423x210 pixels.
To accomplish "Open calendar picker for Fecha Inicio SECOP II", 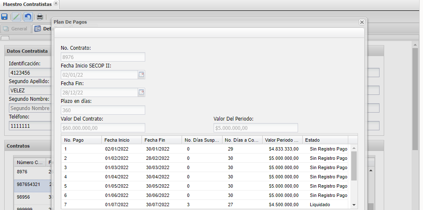I will pos(141,75).
